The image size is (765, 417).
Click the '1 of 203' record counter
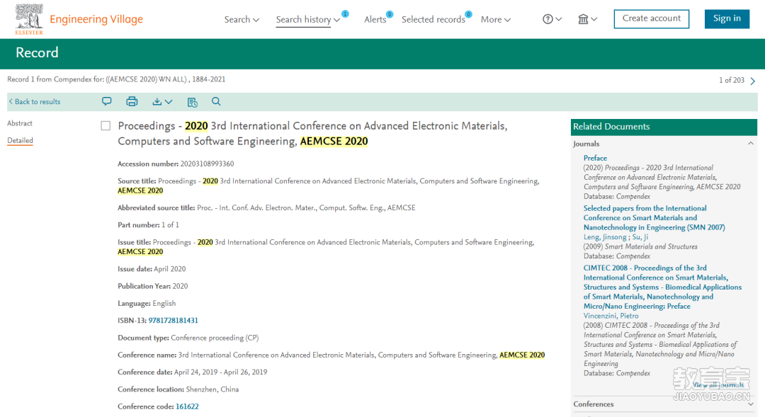pyautogui.click(x=731, y=80)
